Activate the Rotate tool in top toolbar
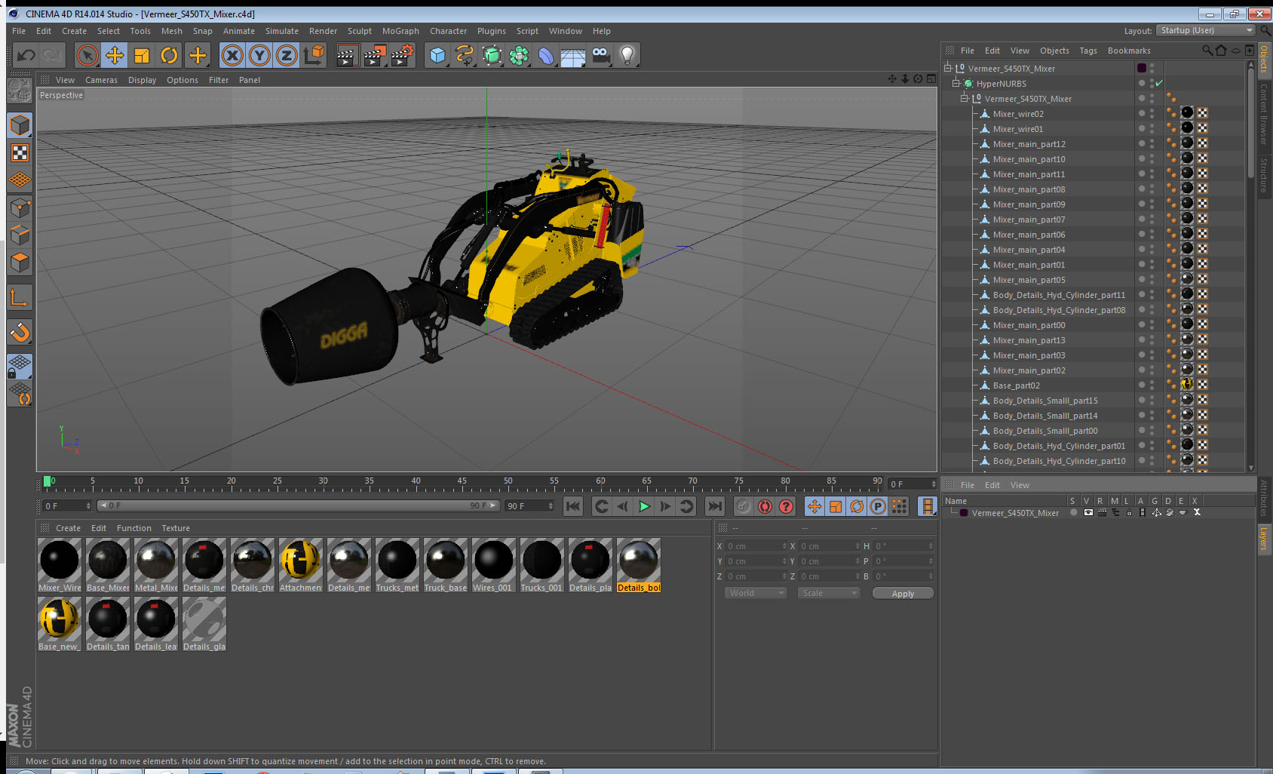 pyautogui.click(x=169, y=55)
